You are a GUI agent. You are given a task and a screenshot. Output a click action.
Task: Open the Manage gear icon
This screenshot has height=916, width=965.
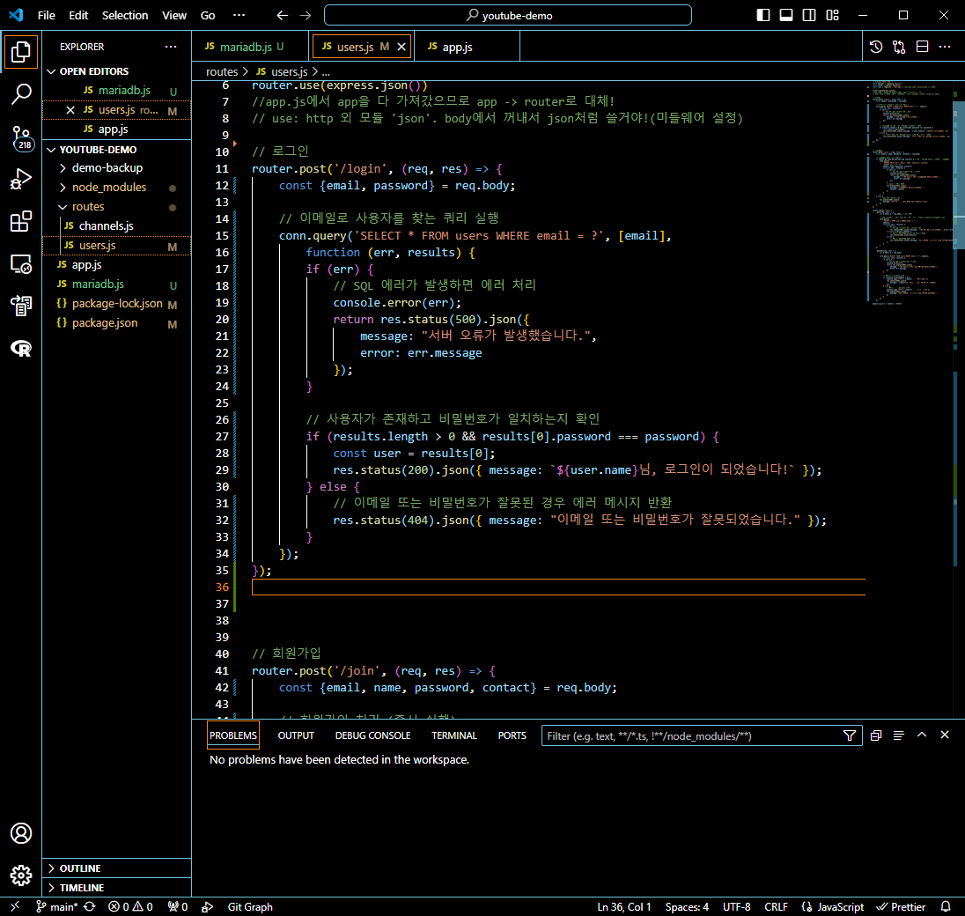click(21, 875)
